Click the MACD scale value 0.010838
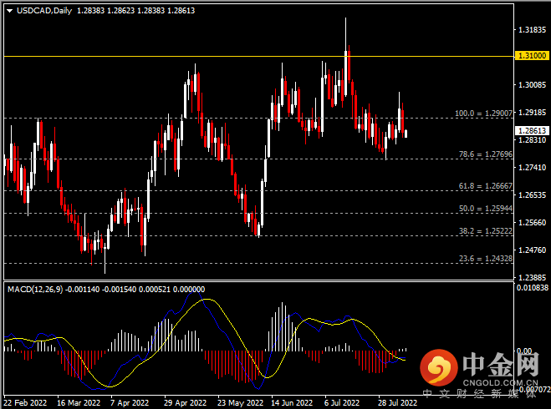 pos(533,288)
